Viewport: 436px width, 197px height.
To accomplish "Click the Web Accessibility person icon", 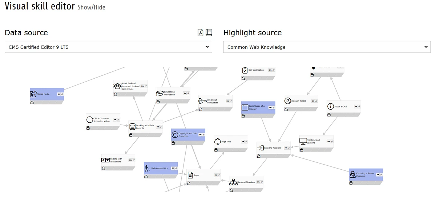I will pos(147,168).
